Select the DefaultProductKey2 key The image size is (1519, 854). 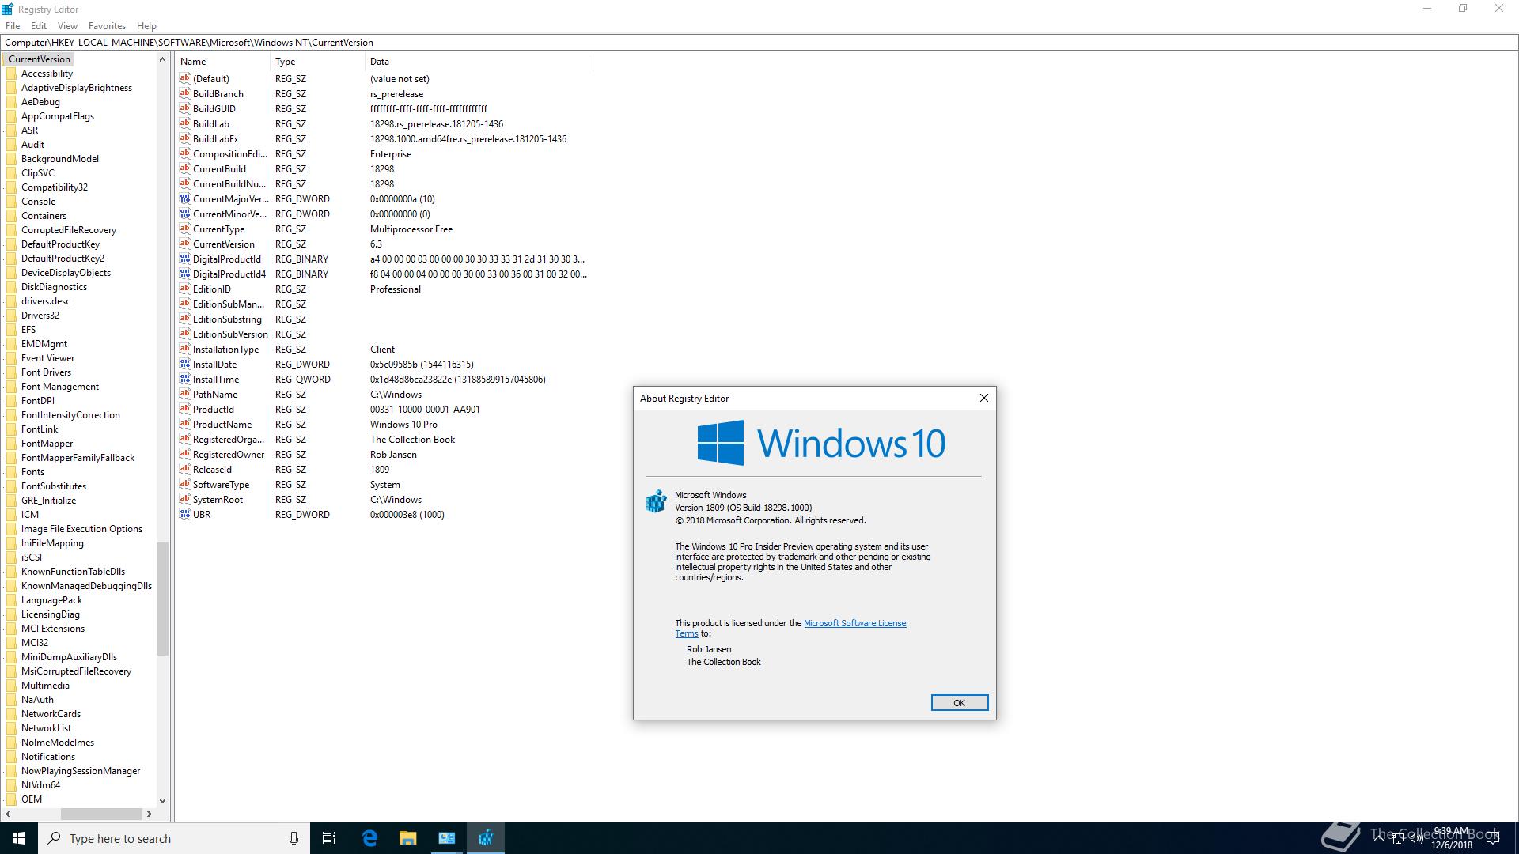point(63,259)
